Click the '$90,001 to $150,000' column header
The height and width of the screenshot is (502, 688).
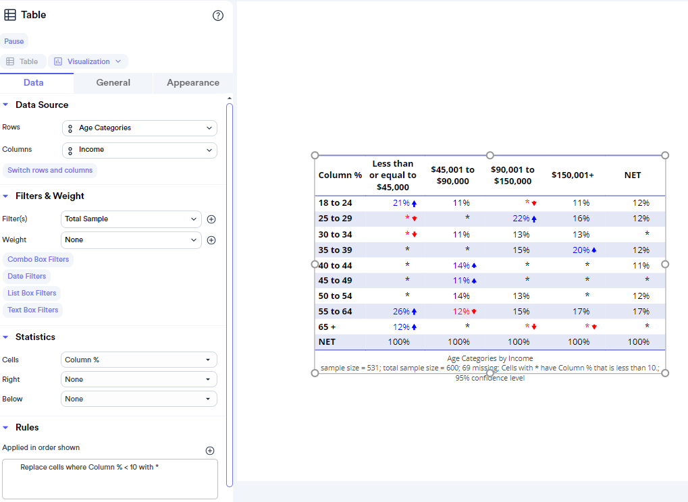(x=512, y=175)
